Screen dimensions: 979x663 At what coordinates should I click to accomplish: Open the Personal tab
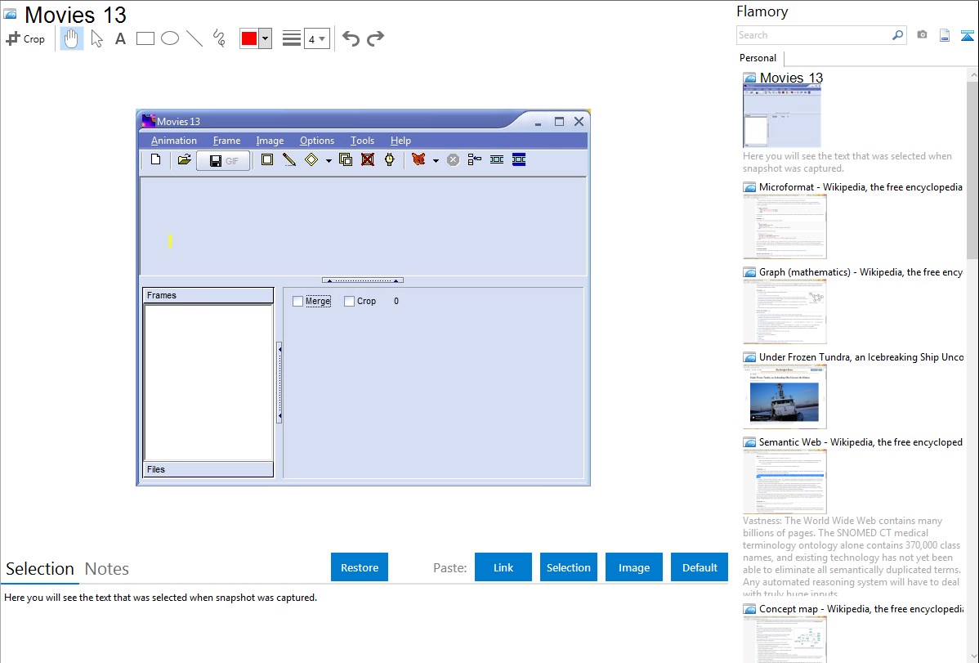[758, 58]
